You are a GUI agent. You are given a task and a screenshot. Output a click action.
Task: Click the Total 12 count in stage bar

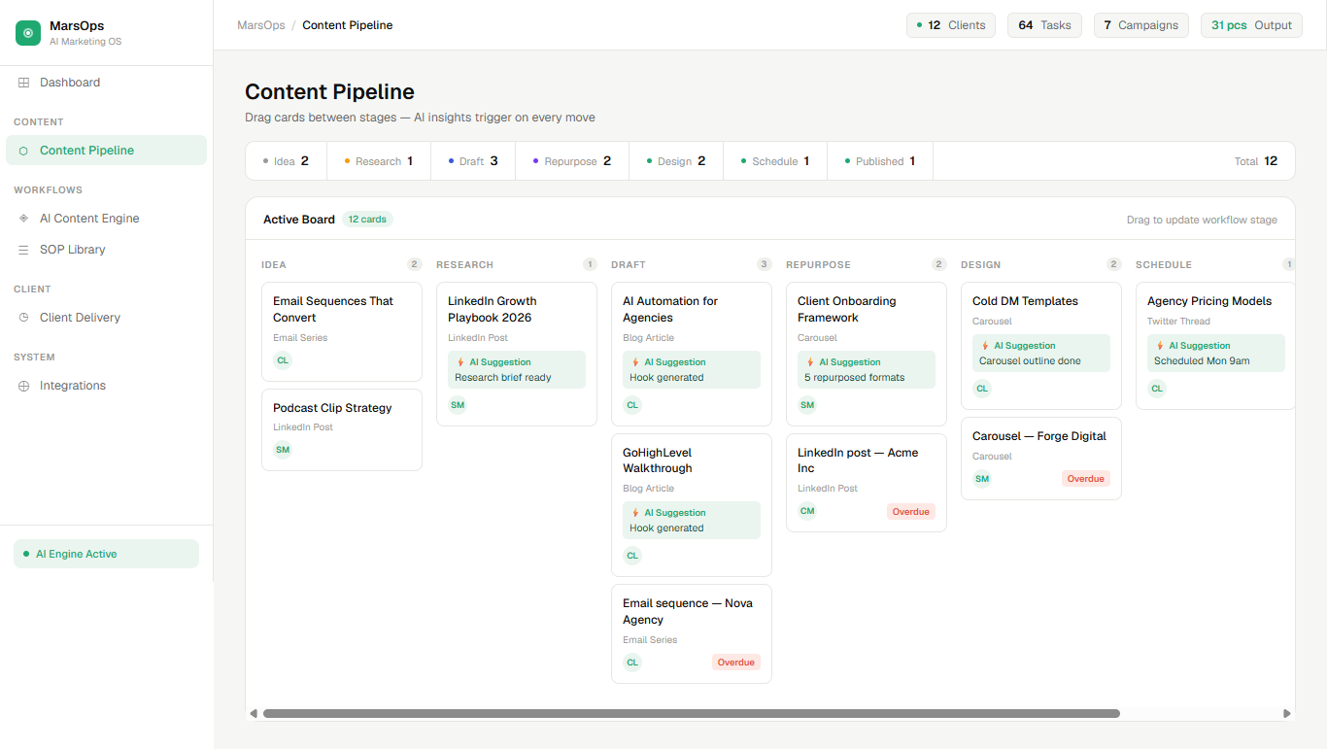pyautogui.click(x=1256, y=161)
